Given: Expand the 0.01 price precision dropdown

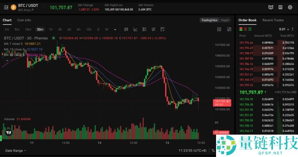Looking at the screenshot, I should tap(284, 29).
